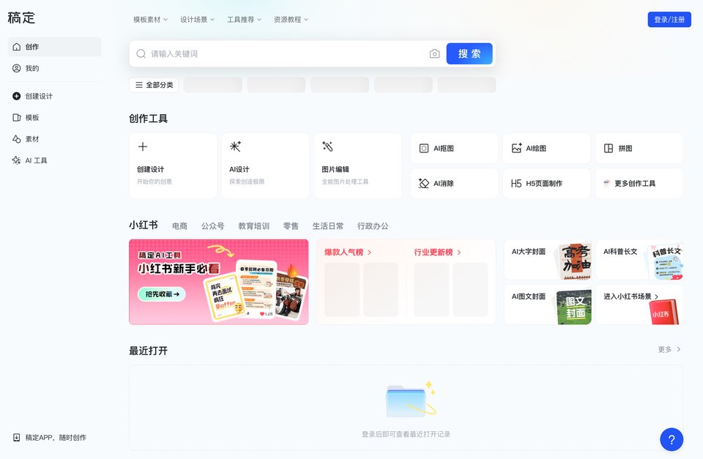Switch to the 电商 tab
The image size is (703, 459).
(180, 226)
